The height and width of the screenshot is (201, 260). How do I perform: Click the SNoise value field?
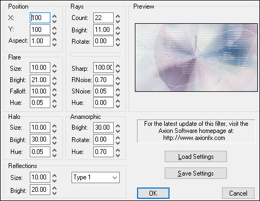coord(103,91)
